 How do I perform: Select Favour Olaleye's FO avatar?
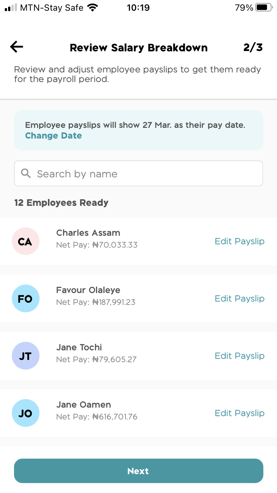(x=25, y=298)
